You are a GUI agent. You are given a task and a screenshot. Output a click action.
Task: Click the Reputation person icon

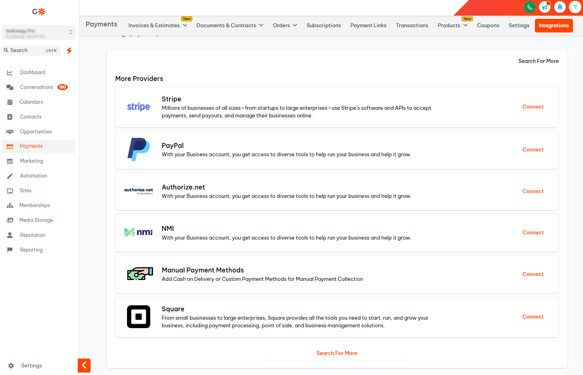(10, 235)
